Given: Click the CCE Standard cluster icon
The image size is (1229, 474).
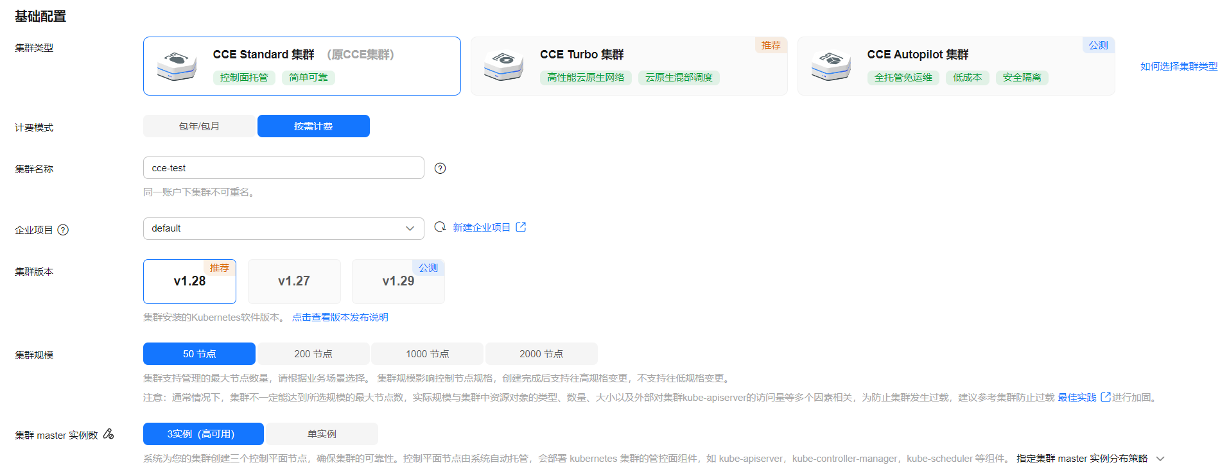Looking at the screenshot, I should pyautogui.click(x=177, y=66).
